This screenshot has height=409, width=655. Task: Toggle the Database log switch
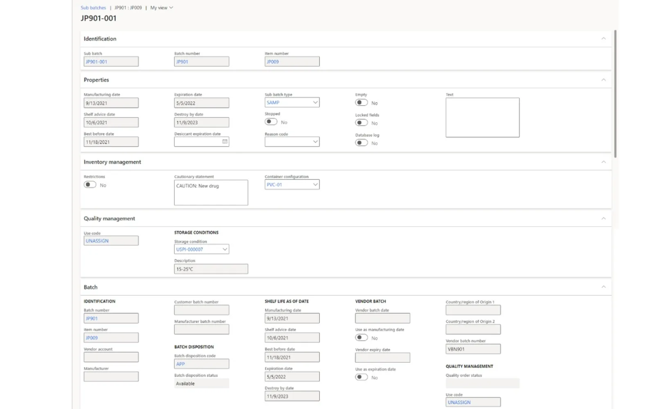(361, 143)
